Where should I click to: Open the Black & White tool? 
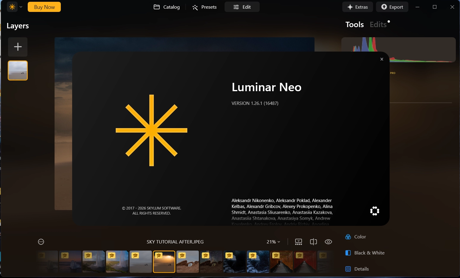tap(365, 253)
